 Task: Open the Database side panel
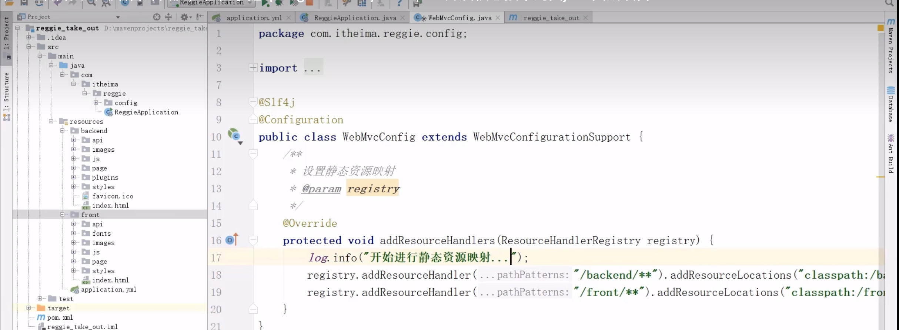[x=891, y=104]
